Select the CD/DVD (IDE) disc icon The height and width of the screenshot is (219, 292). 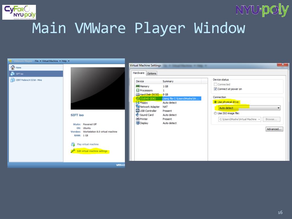pos(138,98)
